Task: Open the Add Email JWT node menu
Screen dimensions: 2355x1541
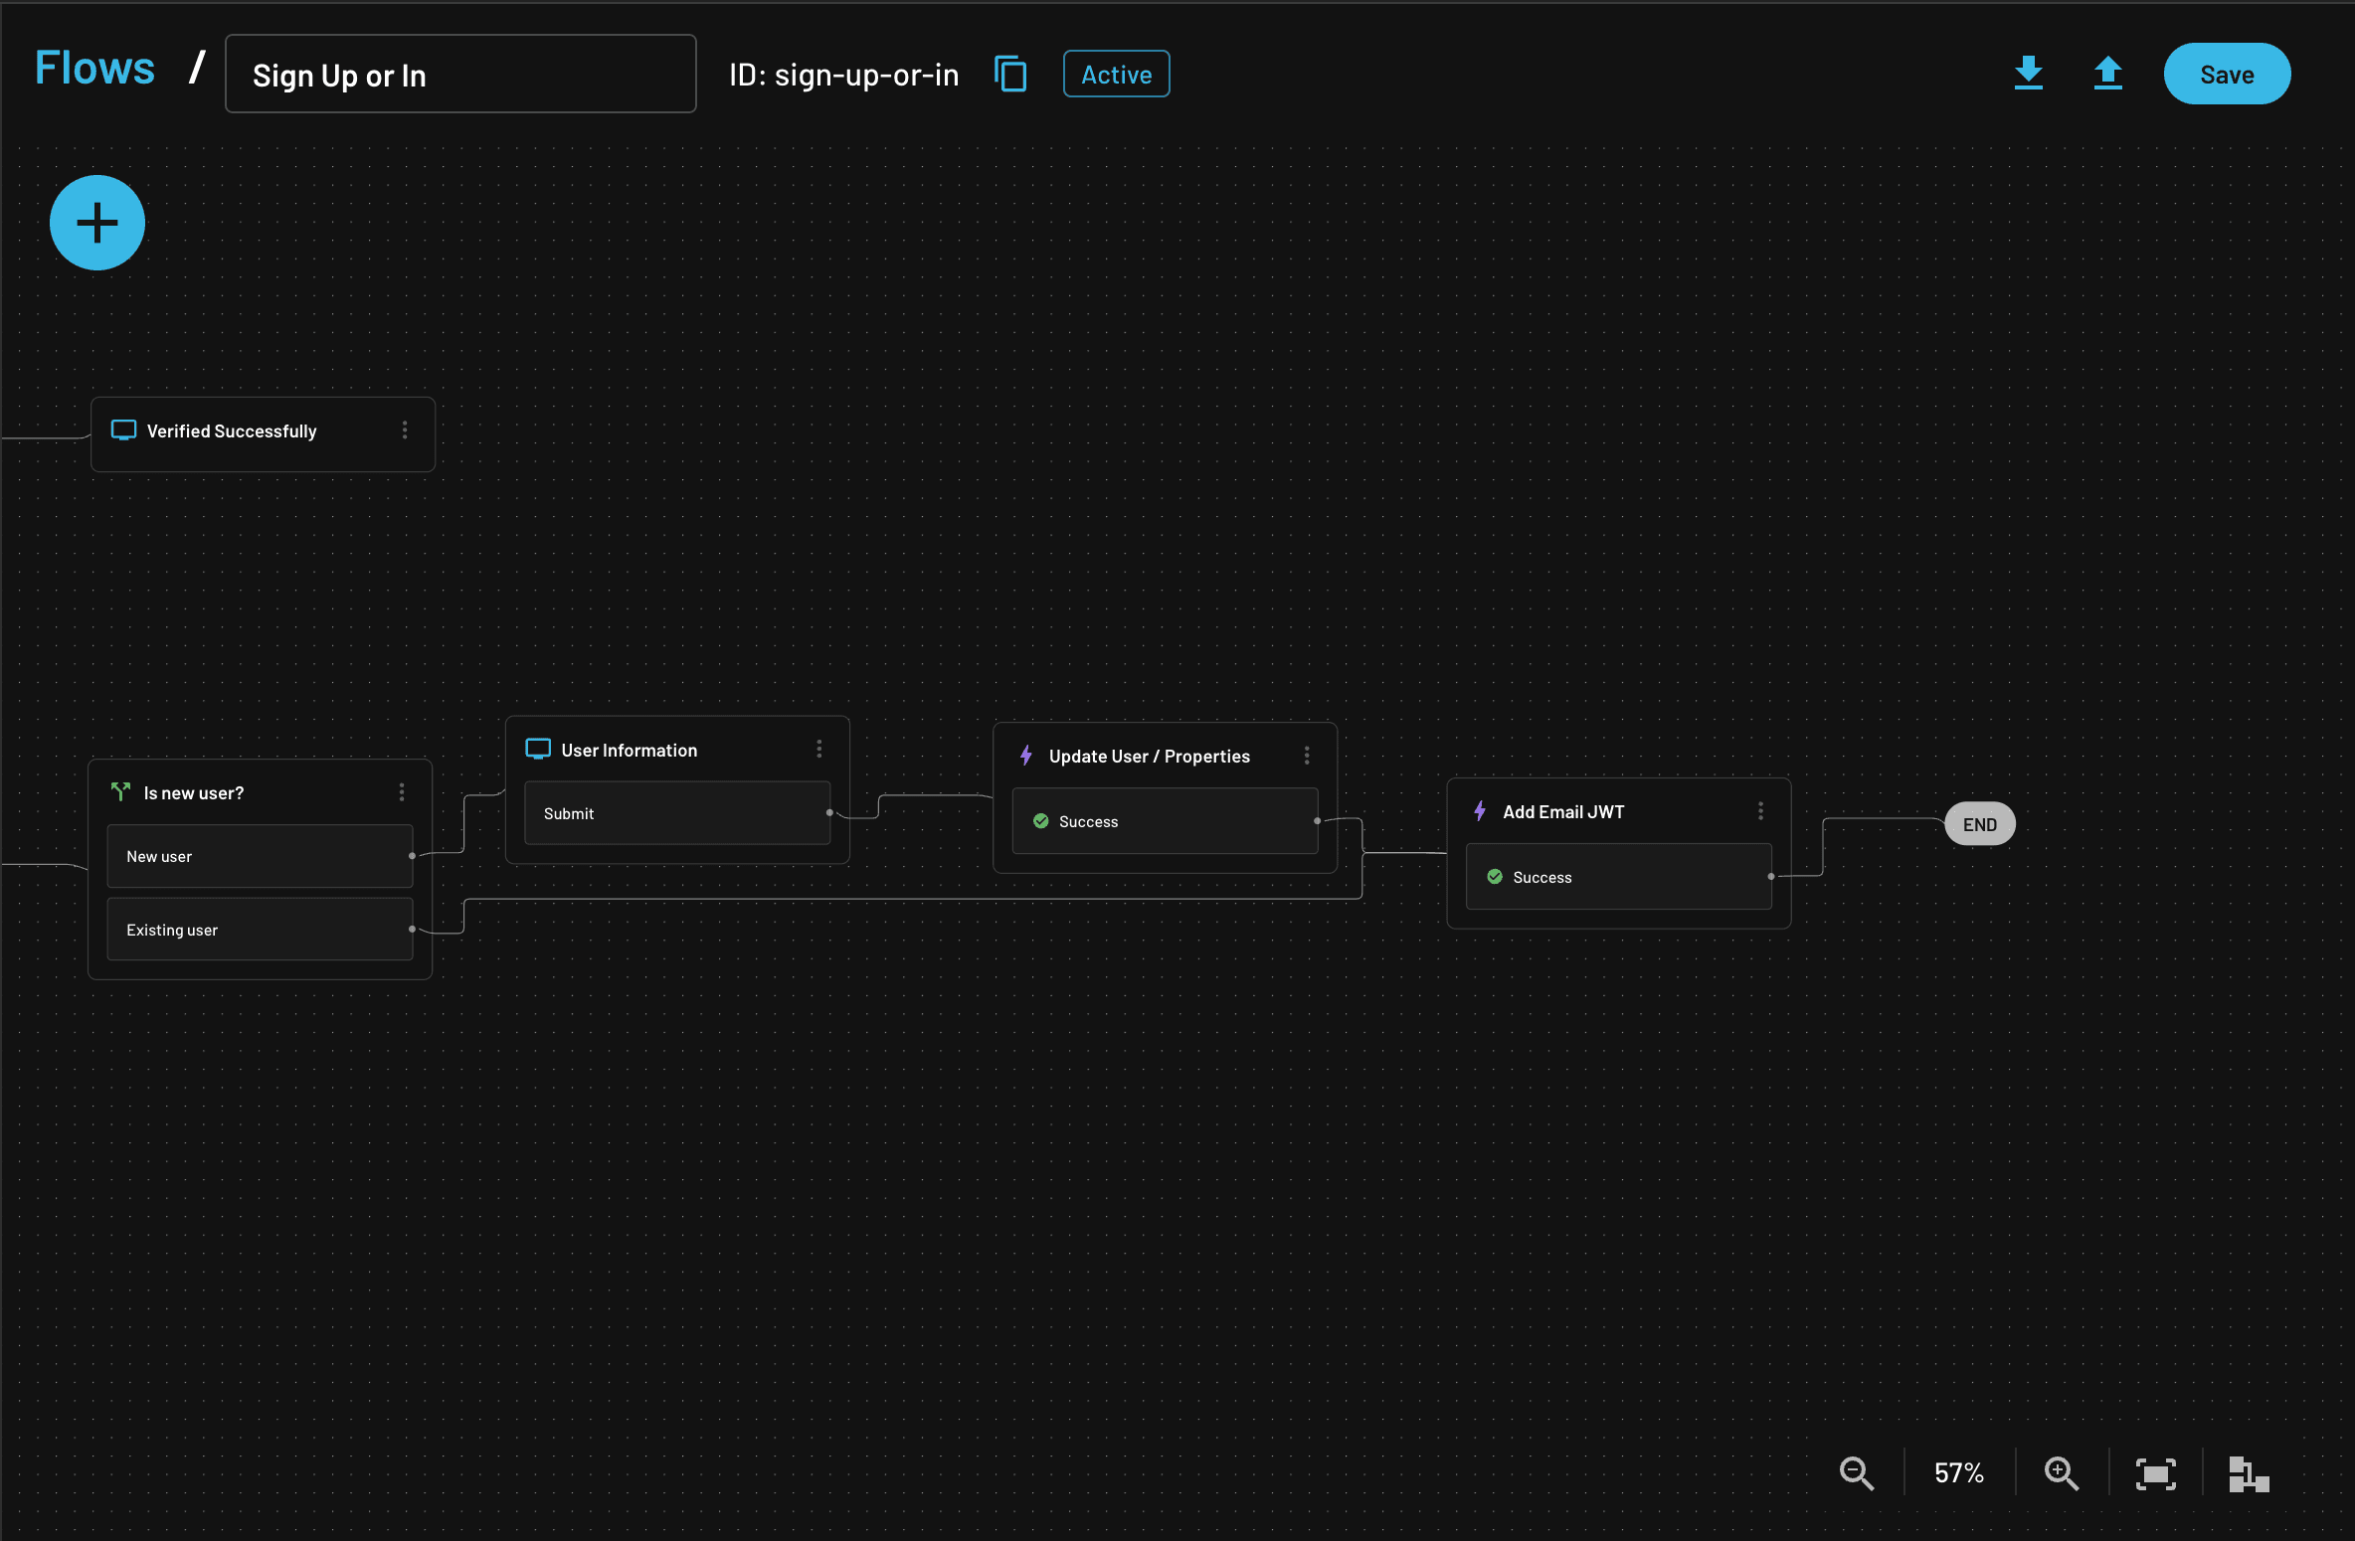Action: tap(1761, 810)
